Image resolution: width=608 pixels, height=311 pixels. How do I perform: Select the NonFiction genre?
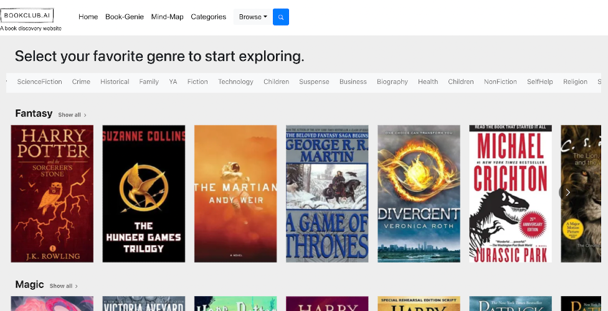500,81
